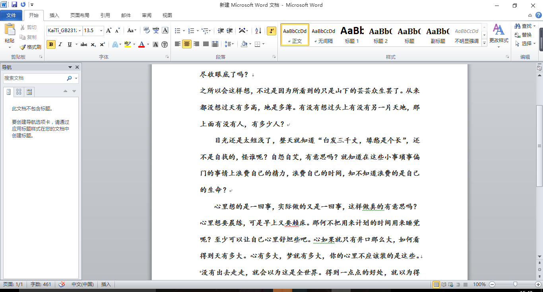Switch to full-screen reading view
The height and width of the screenshot is (292, 543).
coord(444,284)
